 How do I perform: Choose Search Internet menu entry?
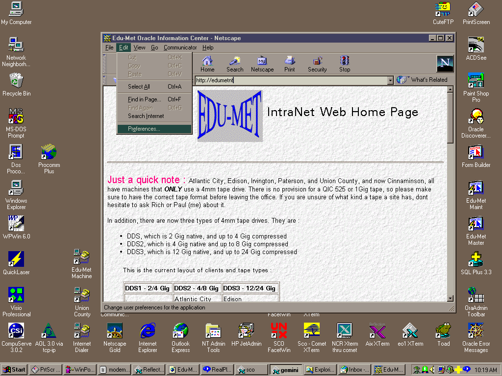point(154,116)
